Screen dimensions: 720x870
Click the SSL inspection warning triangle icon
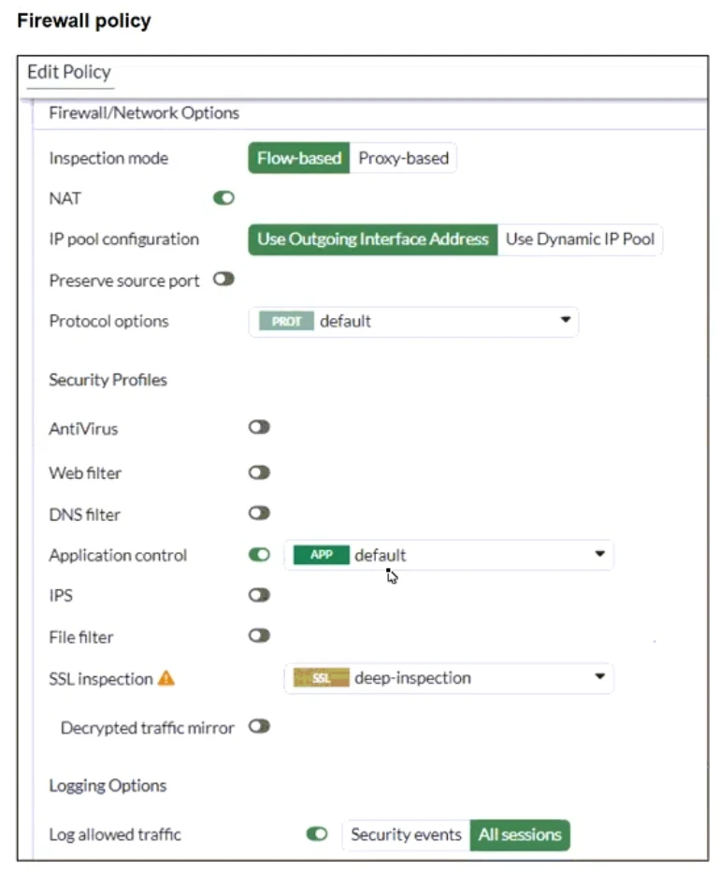[166, 678]
